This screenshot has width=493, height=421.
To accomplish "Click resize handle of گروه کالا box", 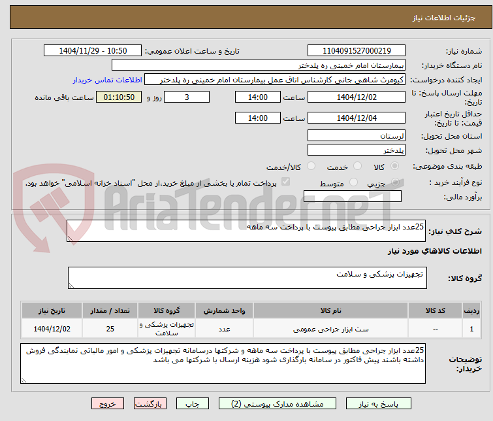I will [x=71, y=285].
